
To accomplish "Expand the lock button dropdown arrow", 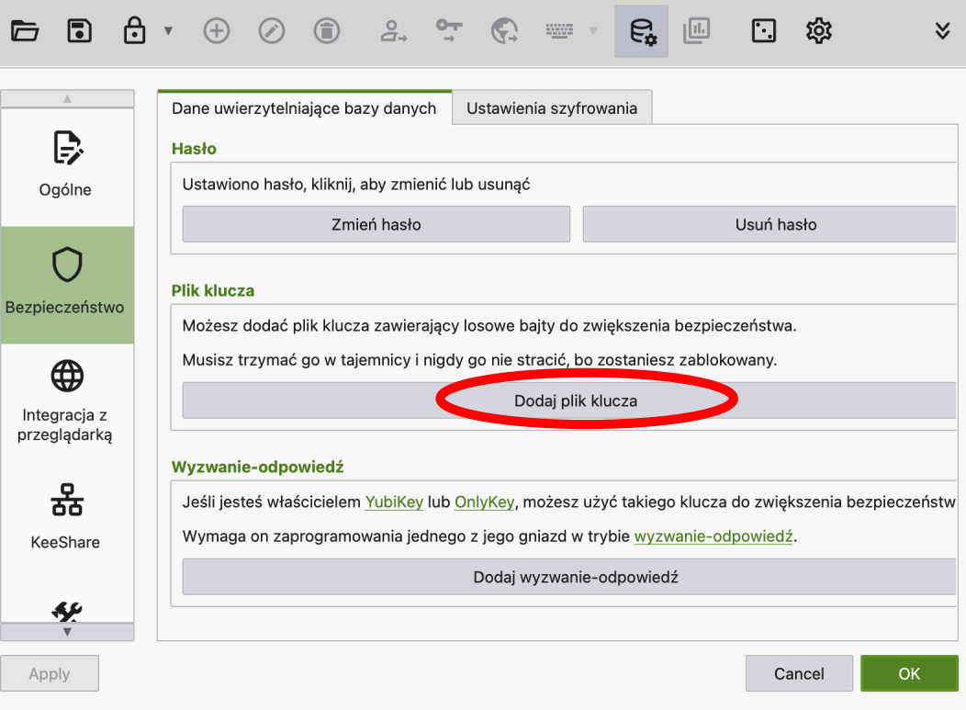I will click(x=168, y=31).
